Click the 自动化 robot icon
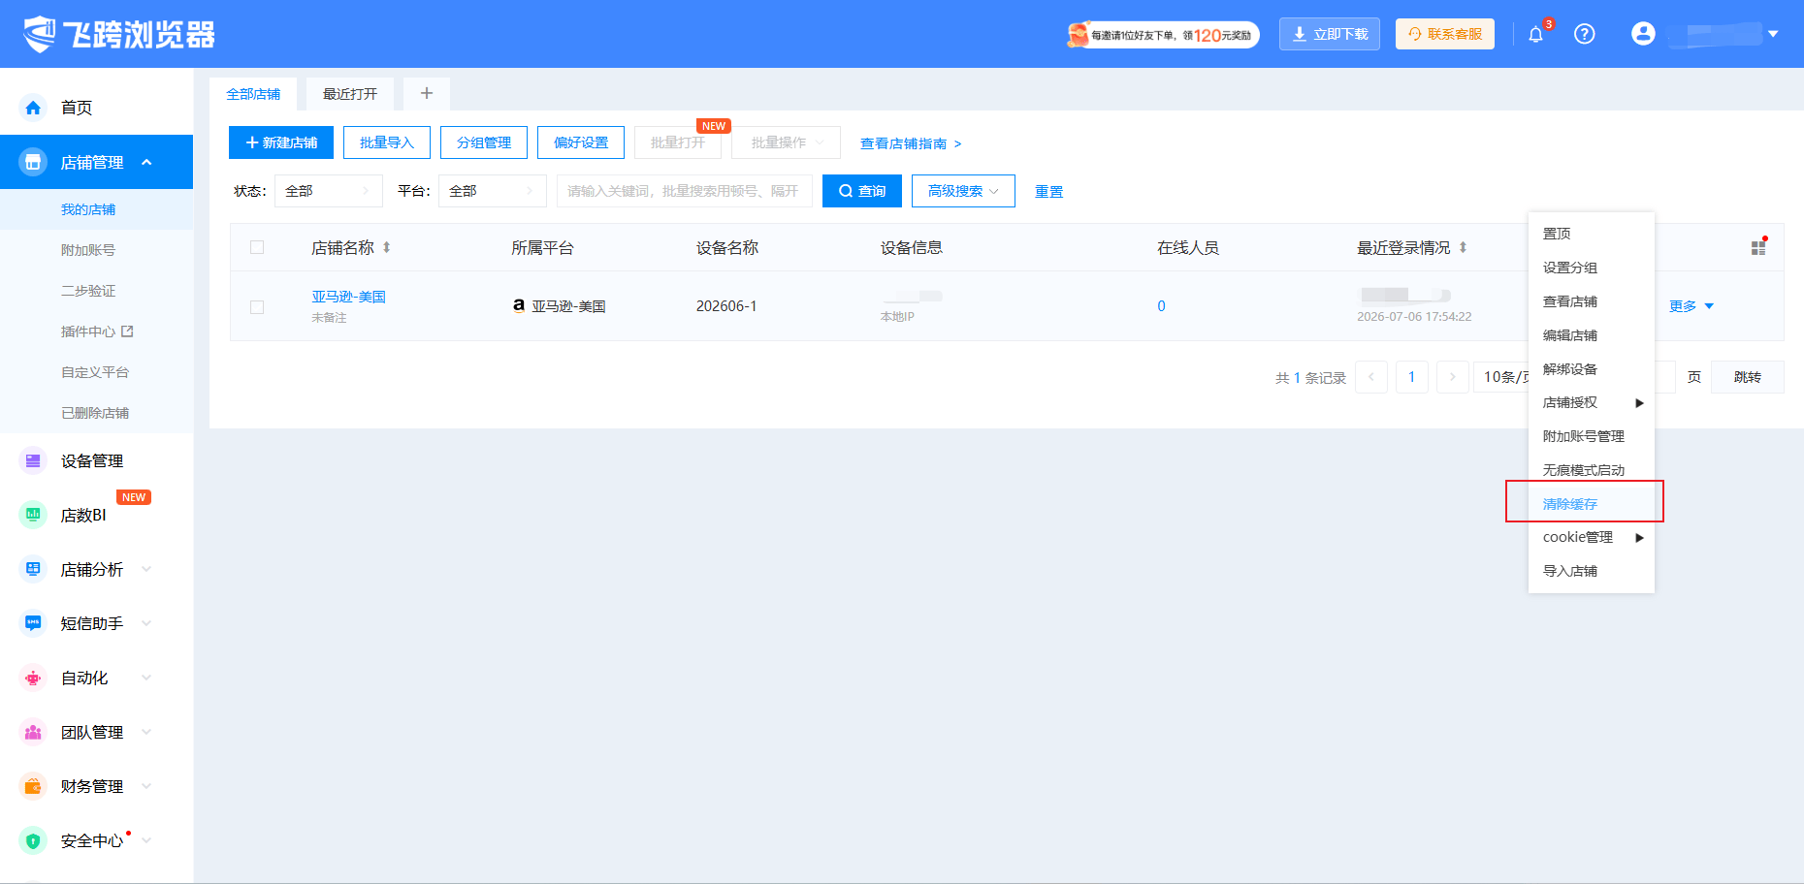The image size is (1804, 884). 33,678
